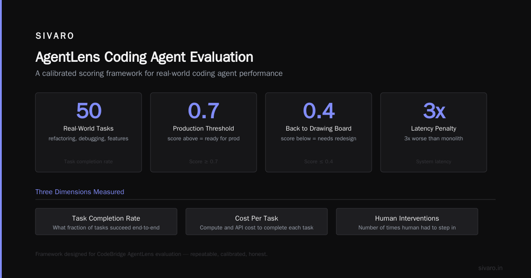Select the Task Completion Rate box
The image size is (531, 278).
[106, 222]
